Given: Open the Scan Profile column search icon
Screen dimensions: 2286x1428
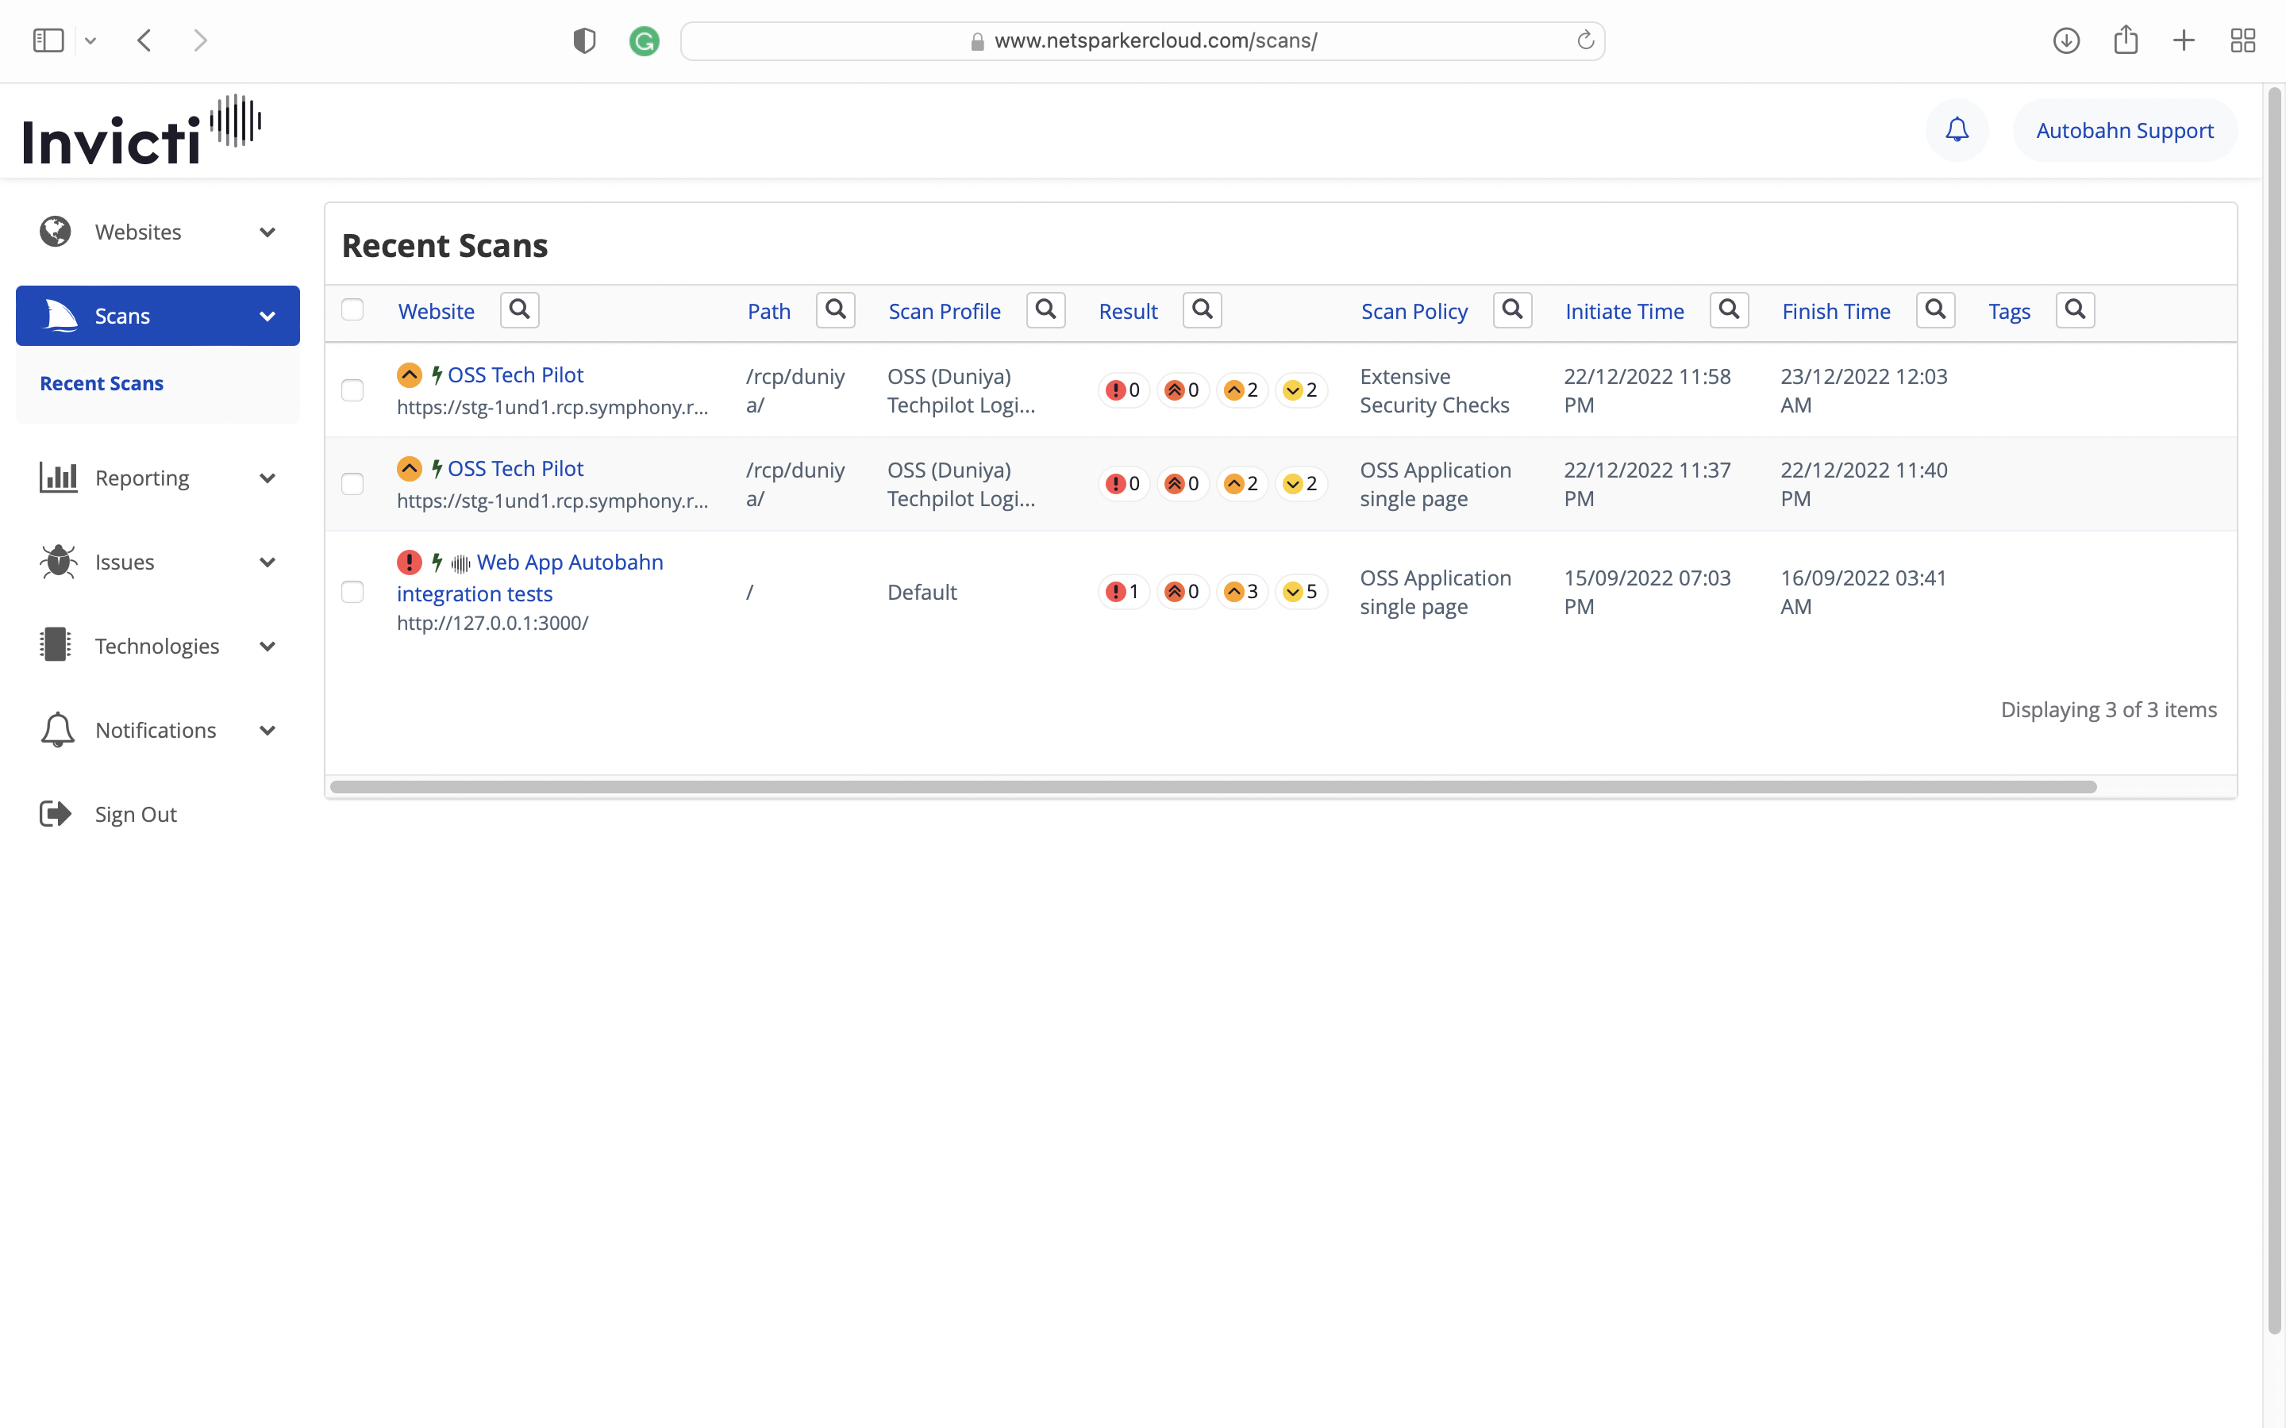Looking at the screenshot, I should point(1045,309).
